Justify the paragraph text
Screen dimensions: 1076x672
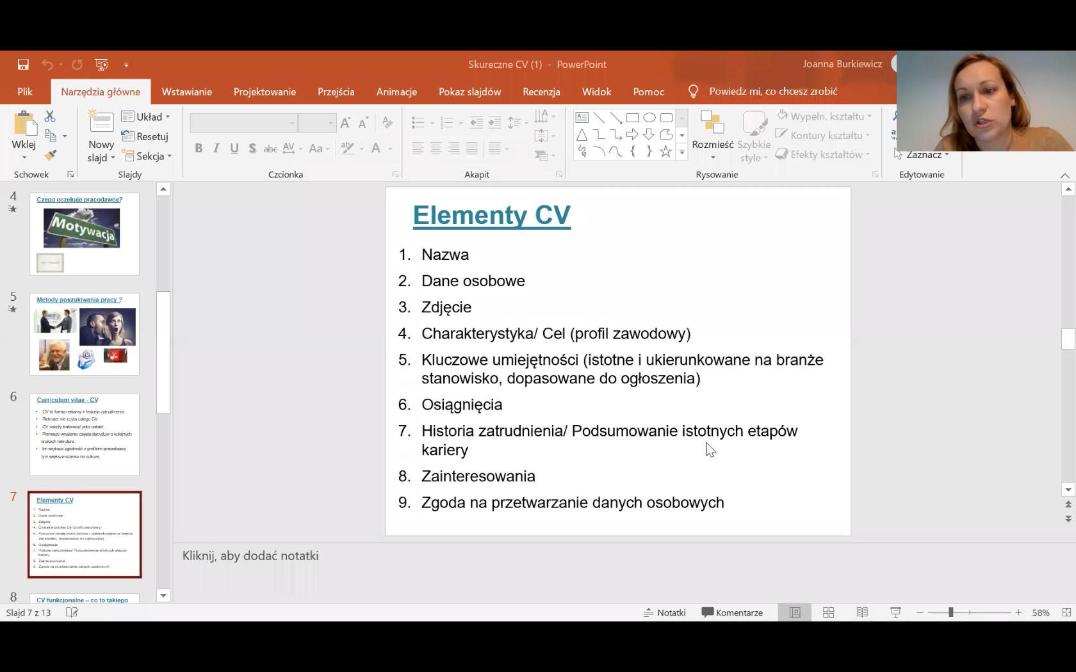[x=471, y=148]
